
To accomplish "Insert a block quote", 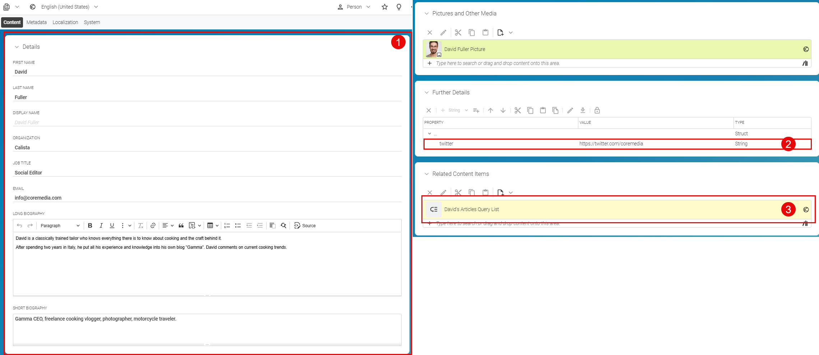I will click(181, 225).
